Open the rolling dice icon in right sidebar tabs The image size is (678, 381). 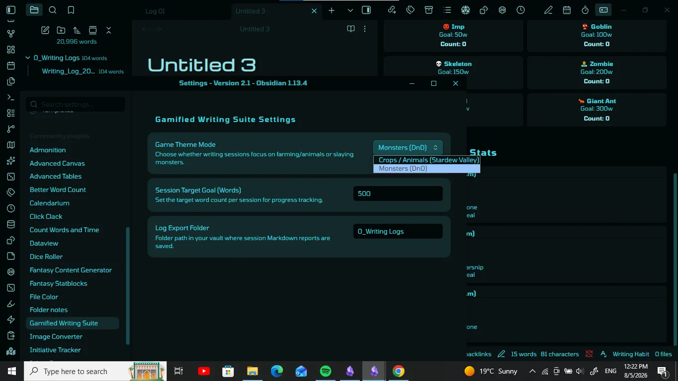484,10
